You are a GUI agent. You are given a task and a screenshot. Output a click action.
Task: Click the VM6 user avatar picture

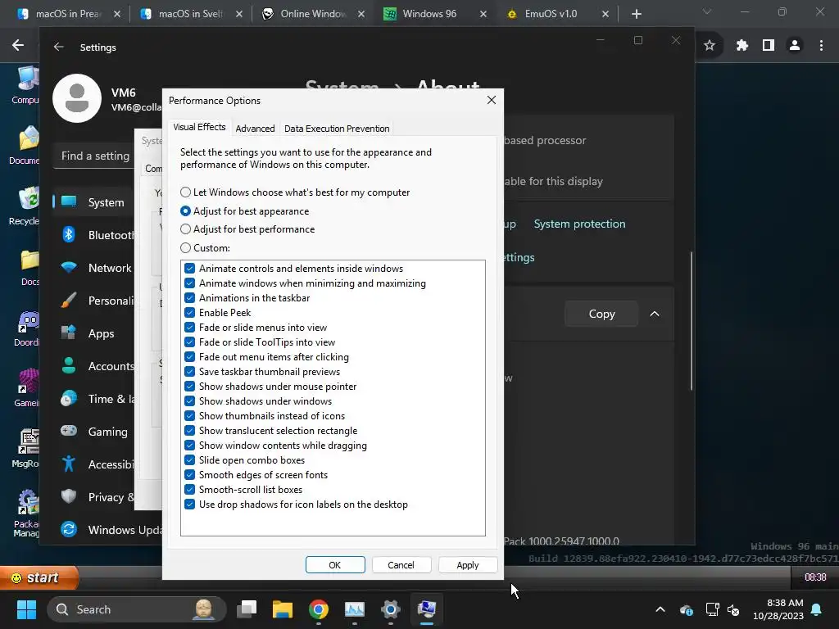coord(77,98)
